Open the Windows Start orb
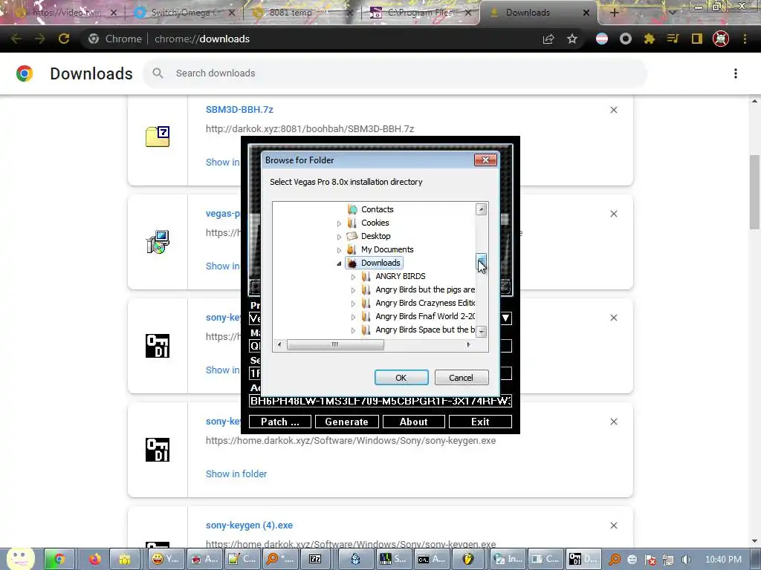Screen dimensions: 761x570 (20, 559)
